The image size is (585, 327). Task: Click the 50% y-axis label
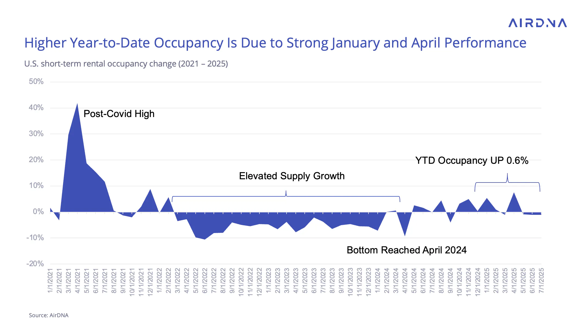point(36,81)
